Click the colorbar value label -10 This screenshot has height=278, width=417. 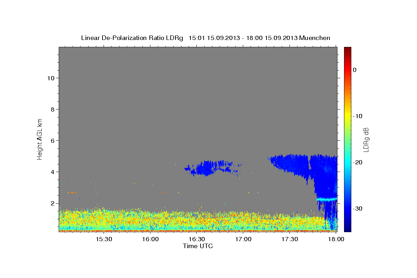(358, 116)
